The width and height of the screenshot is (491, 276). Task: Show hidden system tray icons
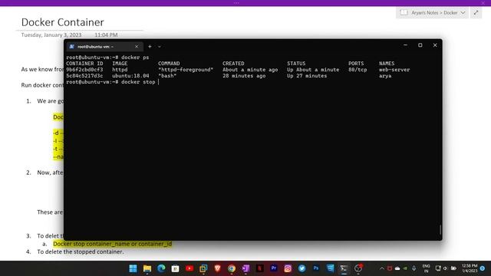click(x=382, y=268)
